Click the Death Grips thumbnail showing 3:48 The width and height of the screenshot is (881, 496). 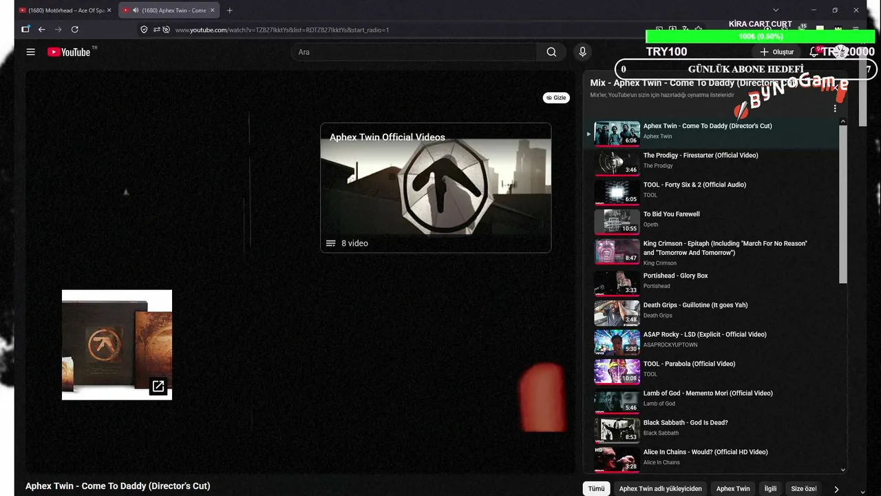point(617,313)
